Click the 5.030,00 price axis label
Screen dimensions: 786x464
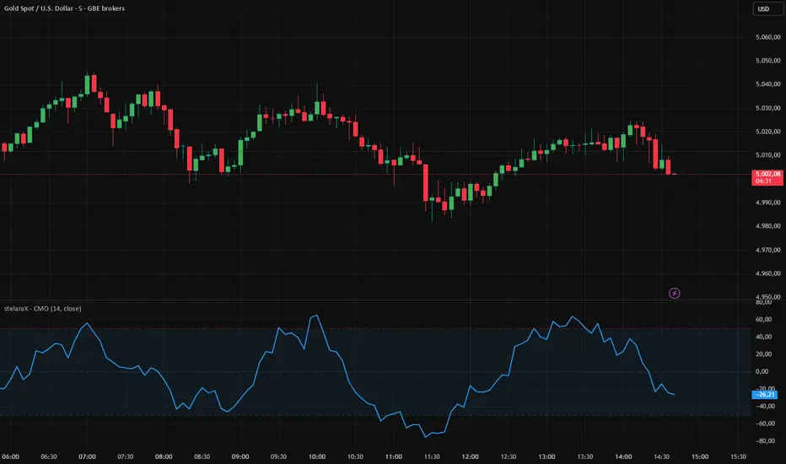coord(768,108)
